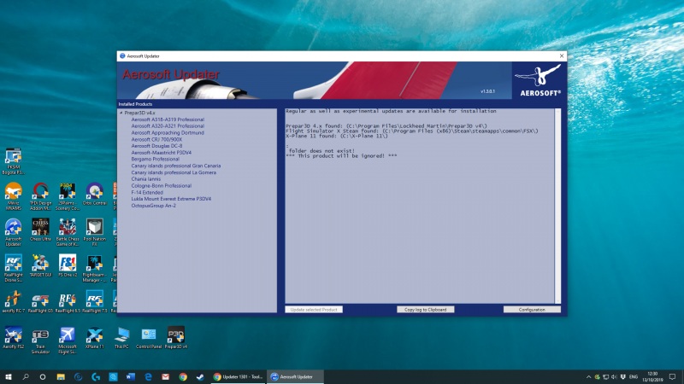Open Milviz MVAMS desktop icon

(13, 196)
